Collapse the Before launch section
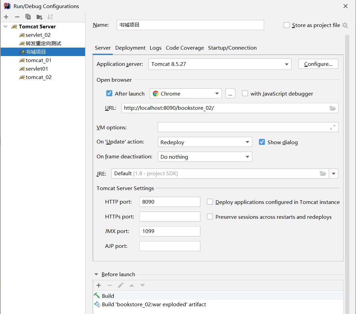The image size is (356, 314). [96, 274]
